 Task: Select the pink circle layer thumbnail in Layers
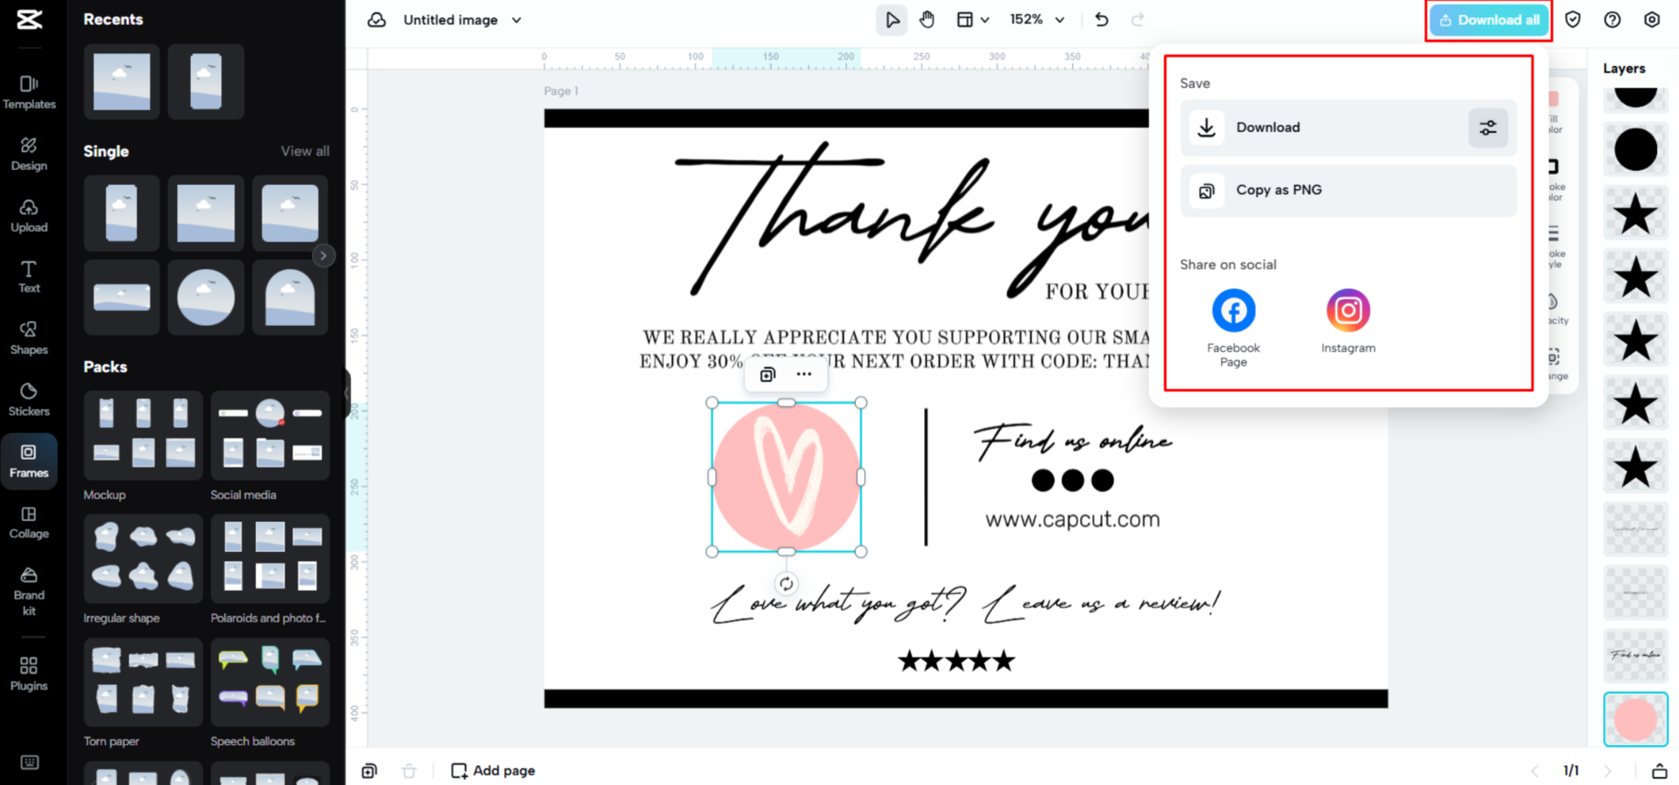pyautogui.click(x=1636, y=719)
